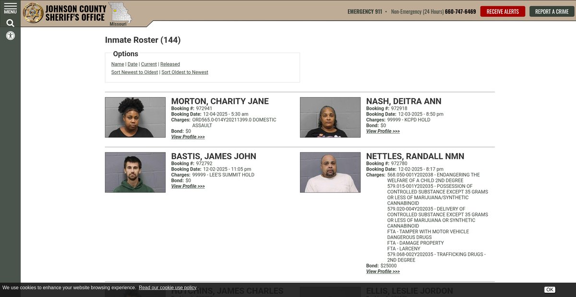Open the Read our cookie use policy link
This screenshot has width=576, height=297.
(168, 288)
